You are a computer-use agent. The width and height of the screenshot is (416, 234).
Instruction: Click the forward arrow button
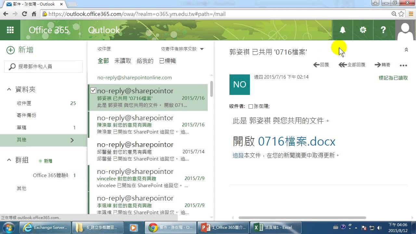(383, 65)
